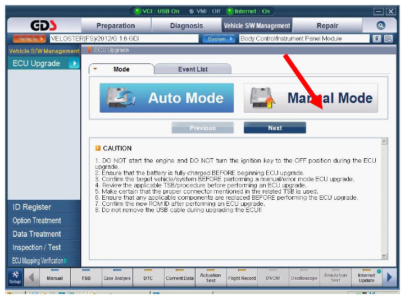
Task: Minimize the GDS window
Action: pyautogui.click(x=378, y=11)
